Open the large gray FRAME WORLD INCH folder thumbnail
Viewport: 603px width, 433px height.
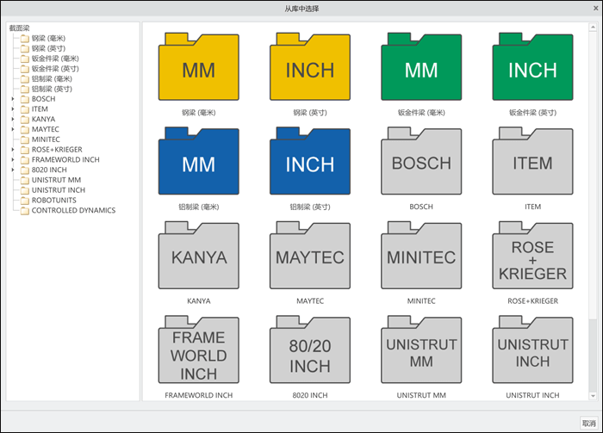[198, 349]
